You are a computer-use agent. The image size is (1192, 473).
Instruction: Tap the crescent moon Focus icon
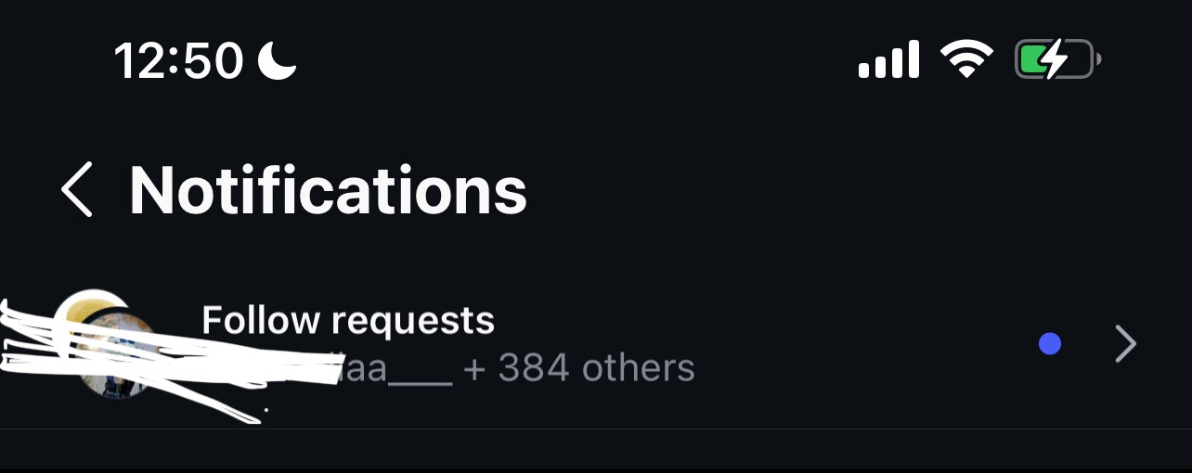[x=277, y=61]
